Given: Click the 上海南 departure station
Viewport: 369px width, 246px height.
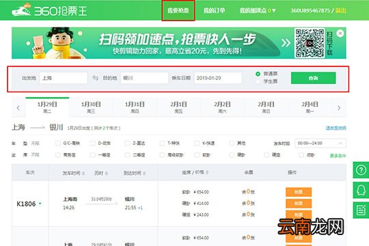Looking at the screenshot, I should pyautogui.click(x=70, y=199).
